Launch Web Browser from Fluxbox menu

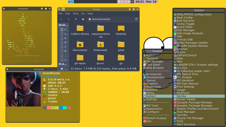coord(157,68)
